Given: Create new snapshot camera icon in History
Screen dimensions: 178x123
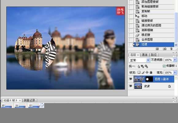Looking at the screenshot, I should point(164,49).
